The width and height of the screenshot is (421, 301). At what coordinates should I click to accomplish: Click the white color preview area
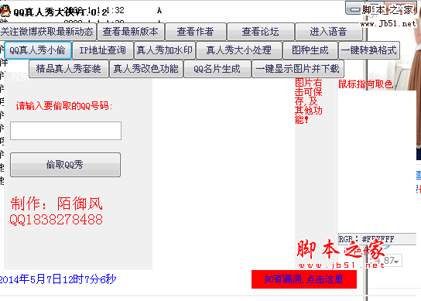click(x=377, y=161)
